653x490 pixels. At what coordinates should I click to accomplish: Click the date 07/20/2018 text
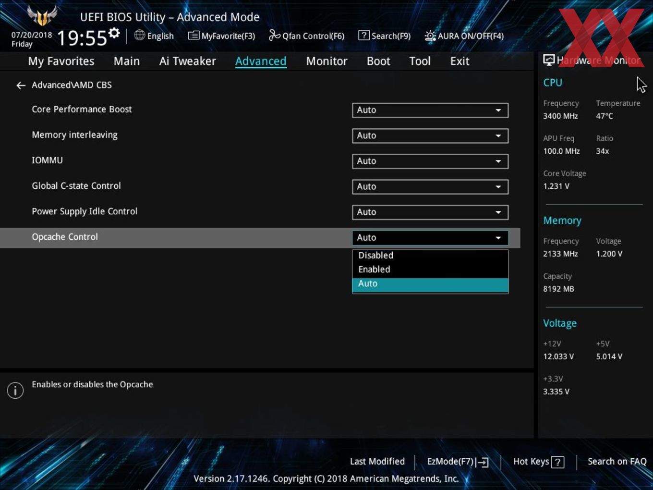(x=32, y=35)
